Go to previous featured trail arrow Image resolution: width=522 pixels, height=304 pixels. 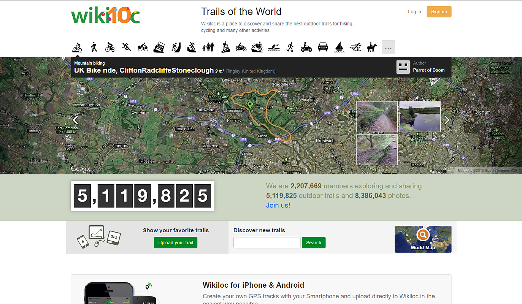pyautogui.click(x=75, y=120)
